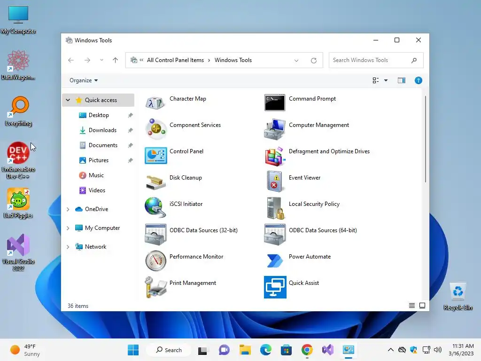Open the Windows Start menu

click(x=133, y=350)
